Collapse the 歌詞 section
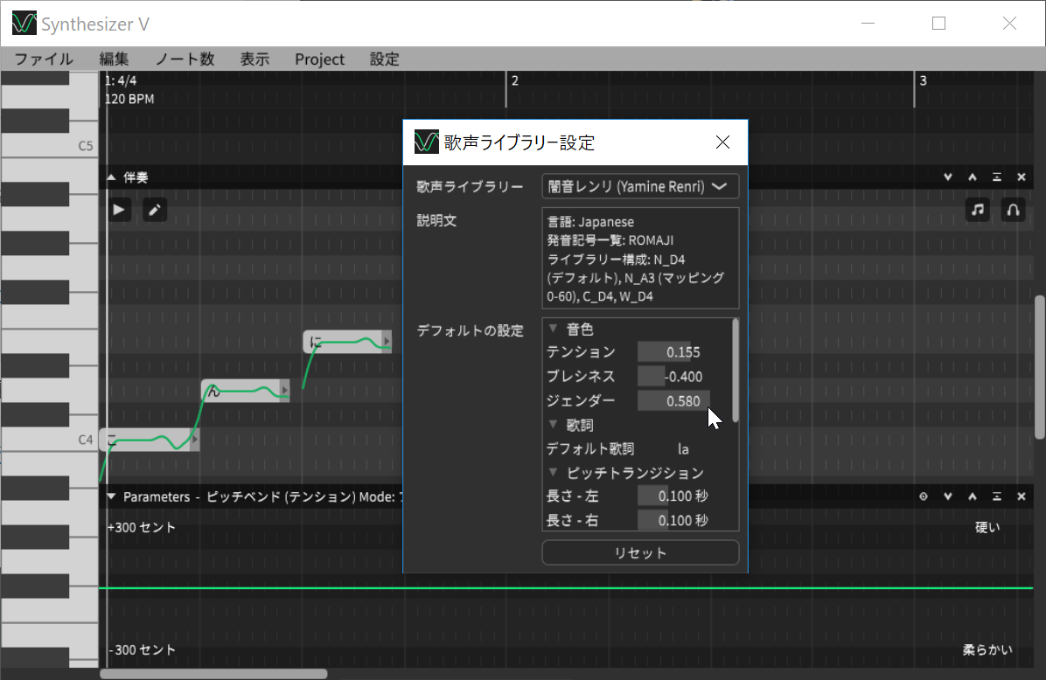1046x680 pixels. pos(553,425)
